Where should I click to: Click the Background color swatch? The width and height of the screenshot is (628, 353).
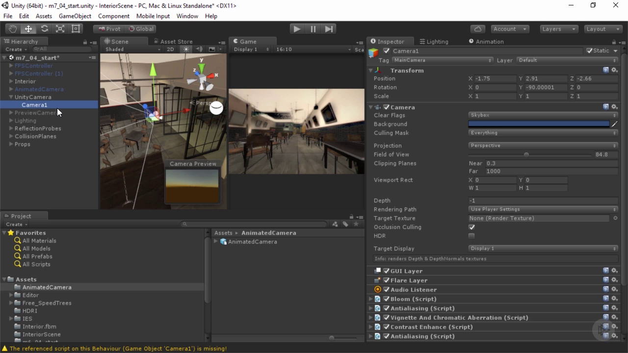(x=539, y=124)
